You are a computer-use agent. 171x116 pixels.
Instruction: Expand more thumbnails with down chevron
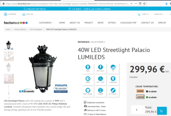click(x=9, y=98)
